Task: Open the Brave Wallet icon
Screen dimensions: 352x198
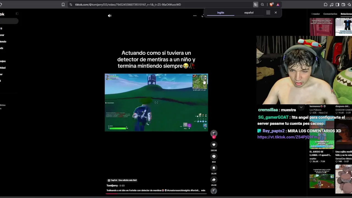Action: point(343,4)
